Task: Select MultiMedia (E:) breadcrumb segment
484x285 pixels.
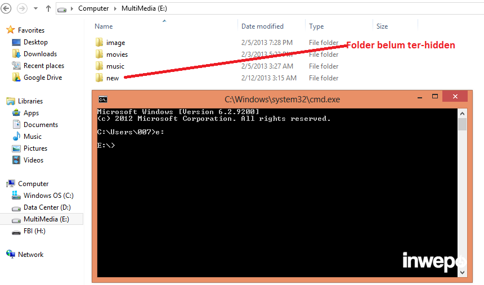Action: [144, 8]
